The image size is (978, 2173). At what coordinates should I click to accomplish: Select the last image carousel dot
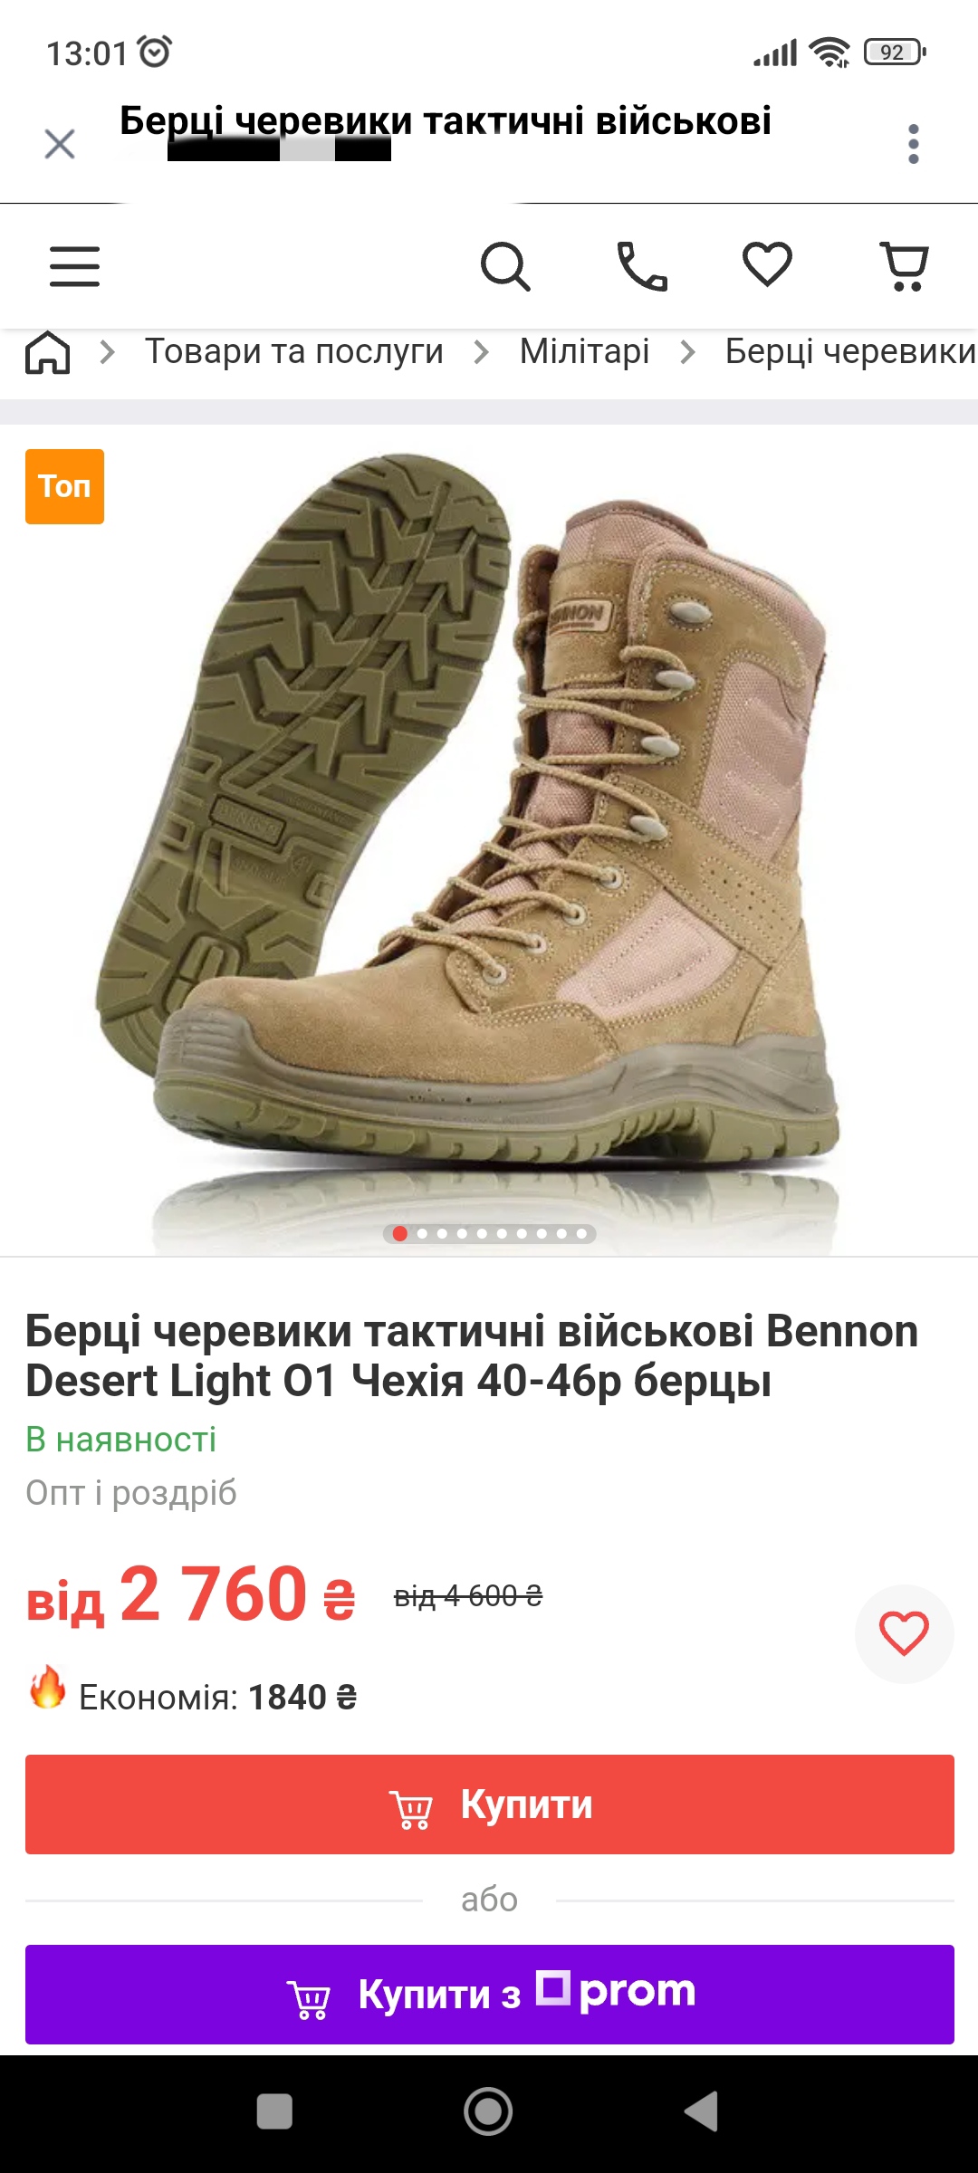click(581, 1233)
